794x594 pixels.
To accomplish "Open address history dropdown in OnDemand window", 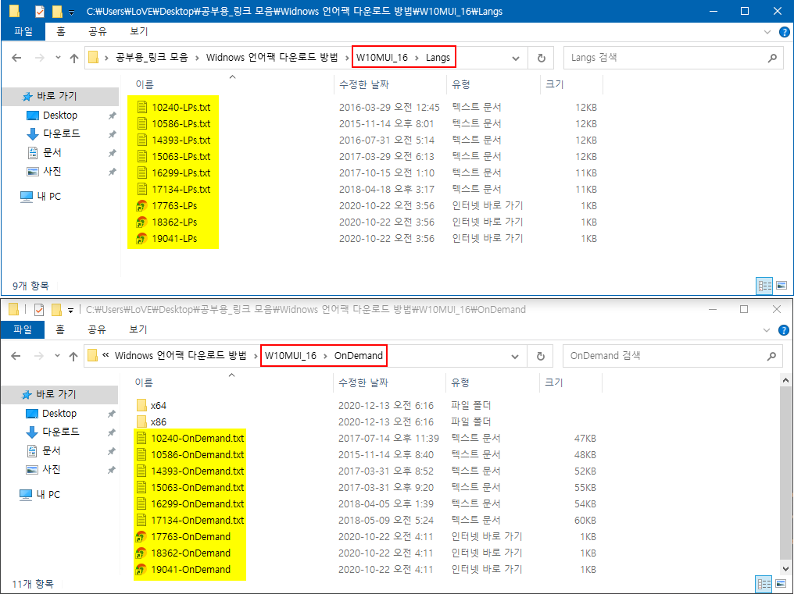I will pos(514,356).
